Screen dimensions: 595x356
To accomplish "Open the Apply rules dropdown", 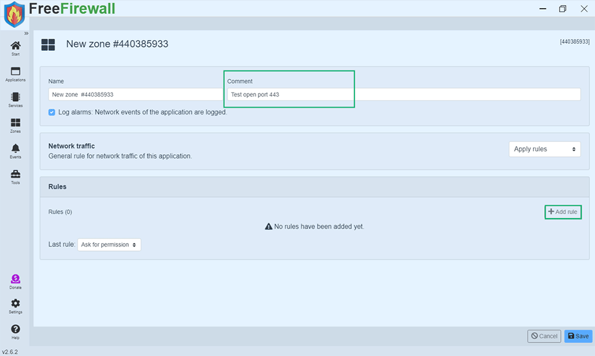I will point(544,149).
